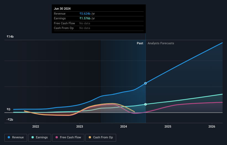Click the Cash From Op label in tooltip
The image size is (227, 145).
[x=64, y=28]
